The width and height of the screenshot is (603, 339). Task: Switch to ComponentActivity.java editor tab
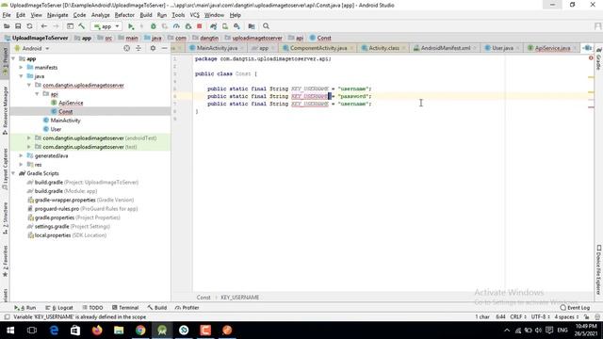tap(318, 48)
